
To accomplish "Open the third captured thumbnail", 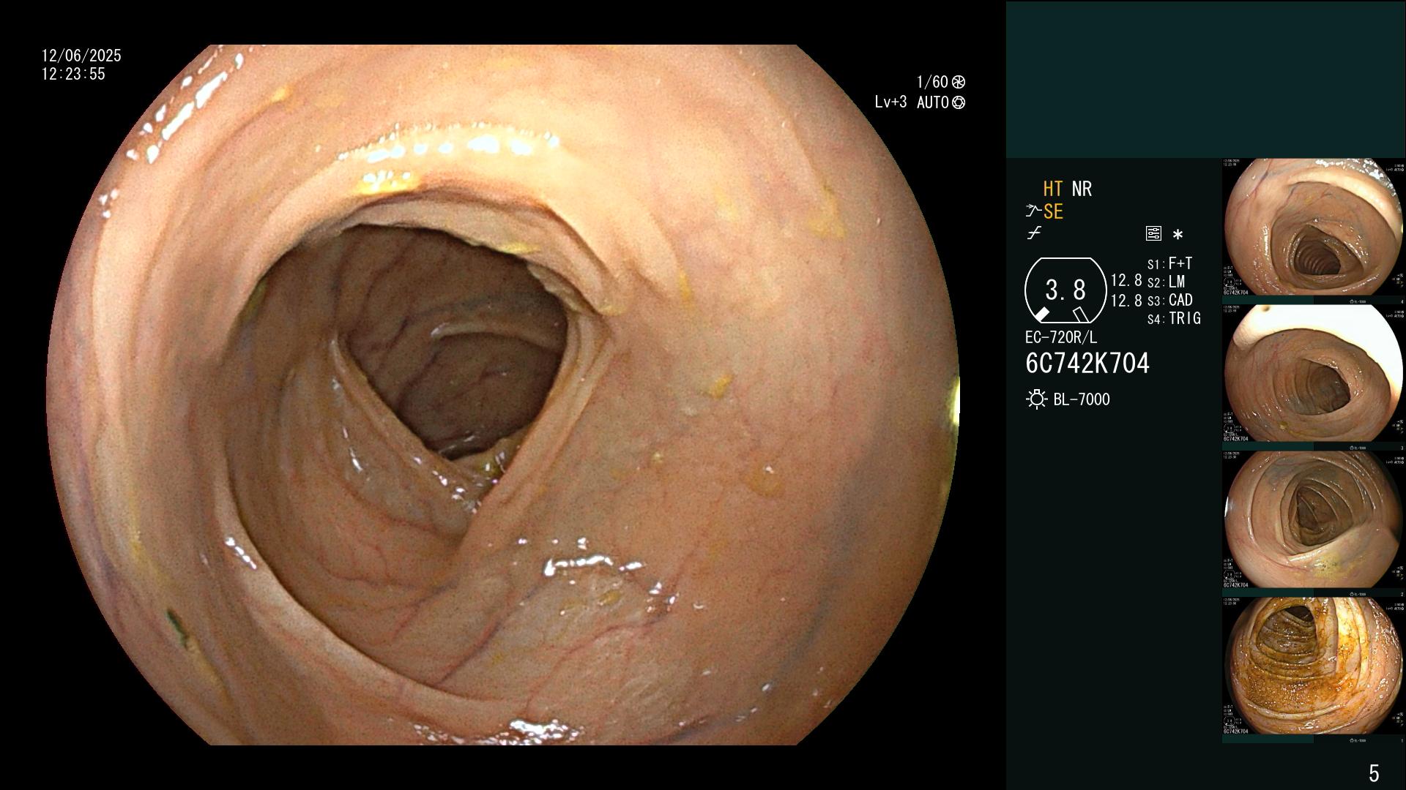I will click(x=1313, y=520).
